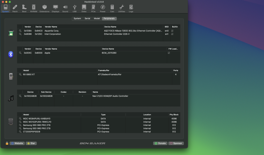Open the Utilities section
This screenshot has height=155, width=264.
(121, 8)
